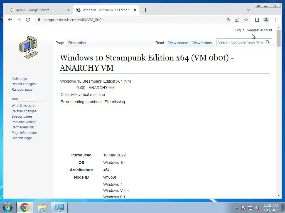The height and width of the screenshot is (213, 285).
Task: Open Recent changes link
Action: (23, 84)
